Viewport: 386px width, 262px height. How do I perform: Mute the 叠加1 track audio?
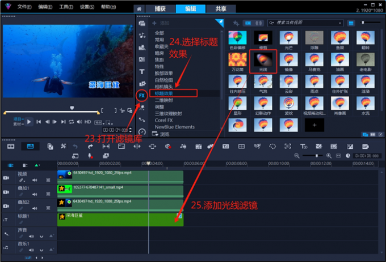coord(35,194)
